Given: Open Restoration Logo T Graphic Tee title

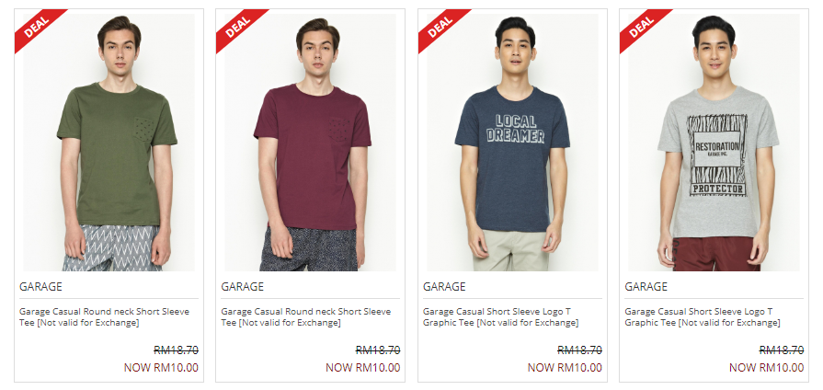Looking at the screenshot, I should (x=703, y=317).
